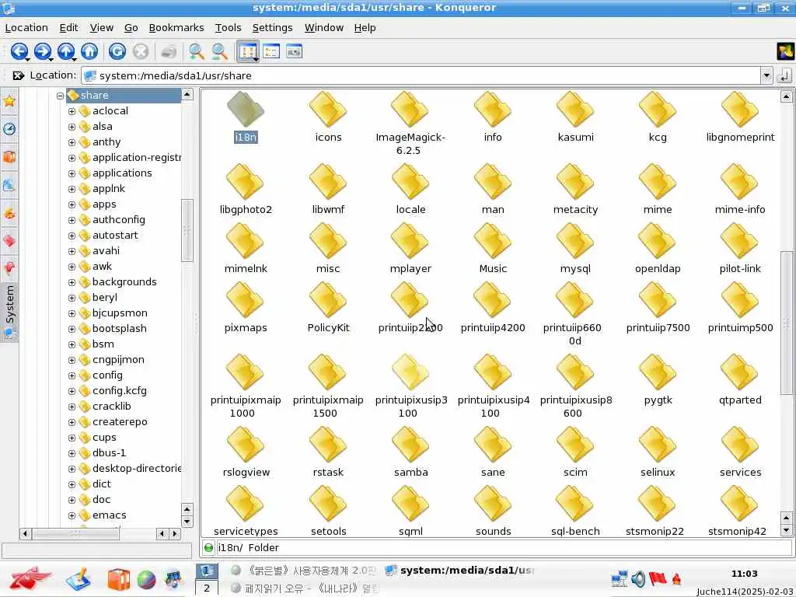This screenshot has height=597, width=796.
Task: Open the Settings menu
Action: [272, 28]
